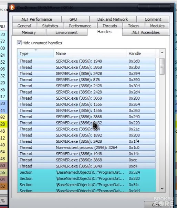Select the Thread row with handle 0xcc
This screenshot has height=208, width=177.
[87, 160]
